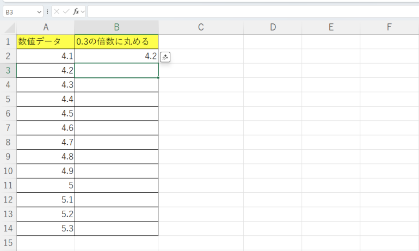Click the Cancel (X) icon in formula bar

57,11
